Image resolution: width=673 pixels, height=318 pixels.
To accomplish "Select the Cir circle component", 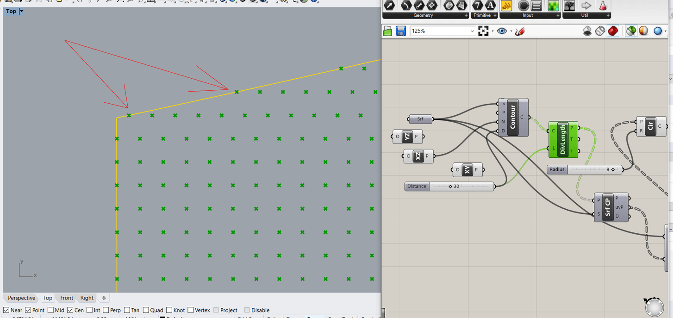I will tap(651, 126).
